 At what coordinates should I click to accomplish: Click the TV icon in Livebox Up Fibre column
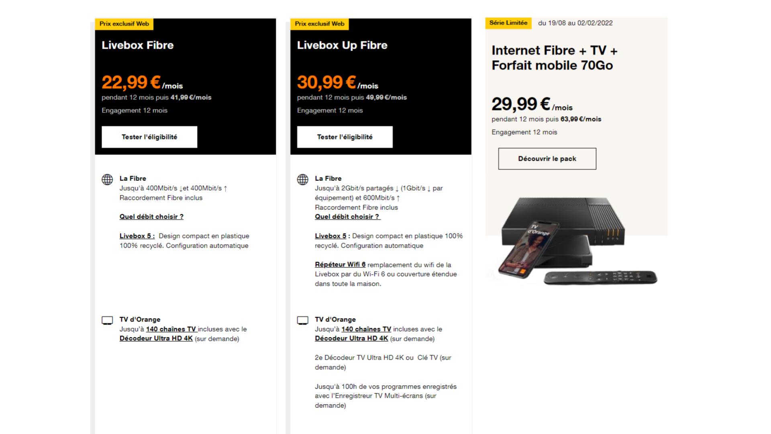click(303, 321)
